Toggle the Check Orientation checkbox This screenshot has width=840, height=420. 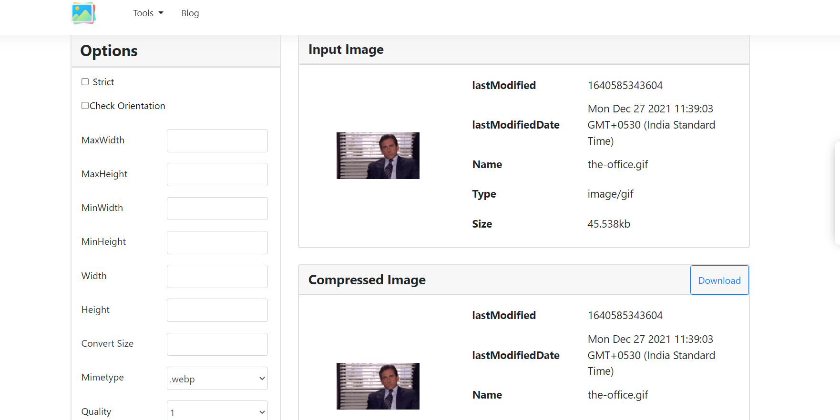(x=85, y=106)
